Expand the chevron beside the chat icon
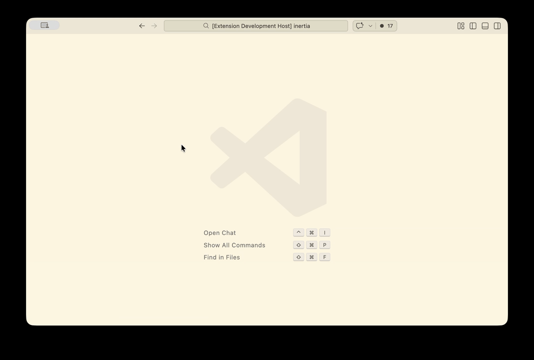Screen dimensions: 534x360 point(370,26)
